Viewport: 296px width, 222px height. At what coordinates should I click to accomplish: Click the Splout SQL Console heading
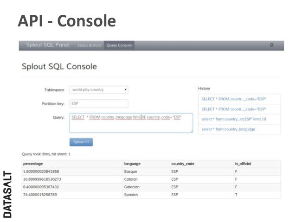pos(59,66)
